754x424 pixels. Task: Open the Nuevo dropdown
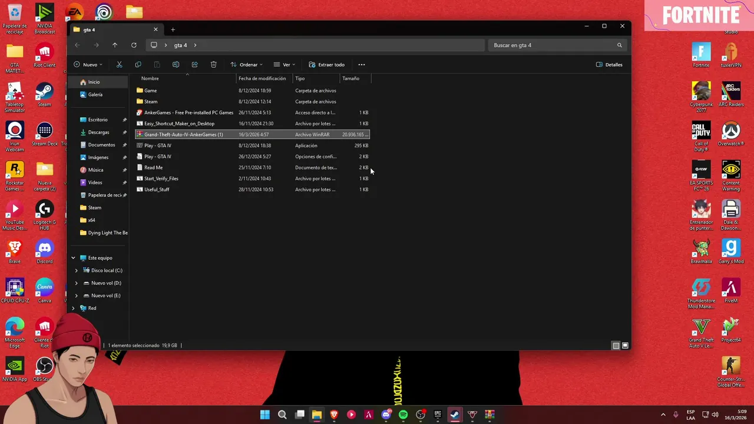pyautogui.click(x=88, y=65)
